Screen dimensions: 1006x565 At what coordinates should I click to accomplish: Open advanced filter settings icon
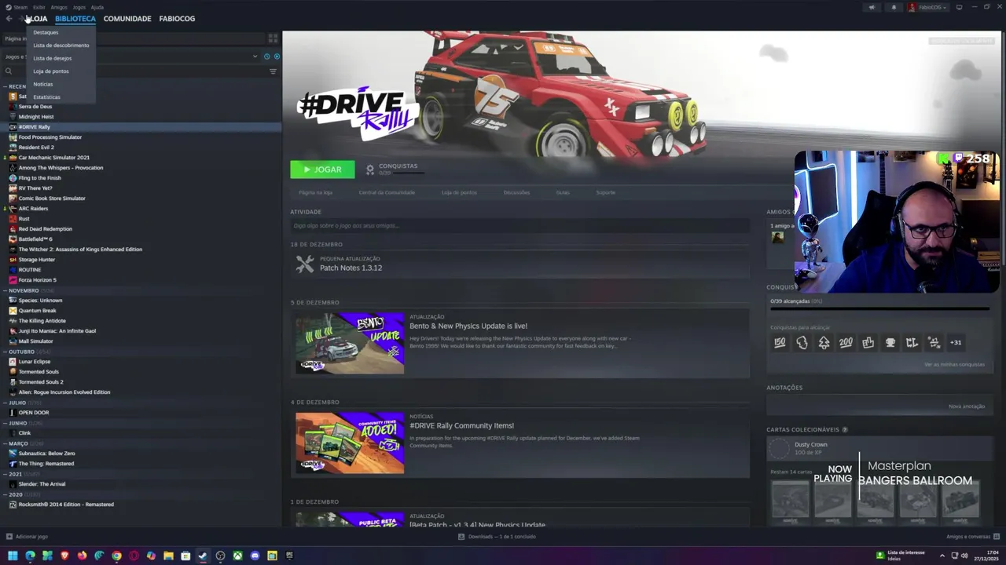coord(273,71)
